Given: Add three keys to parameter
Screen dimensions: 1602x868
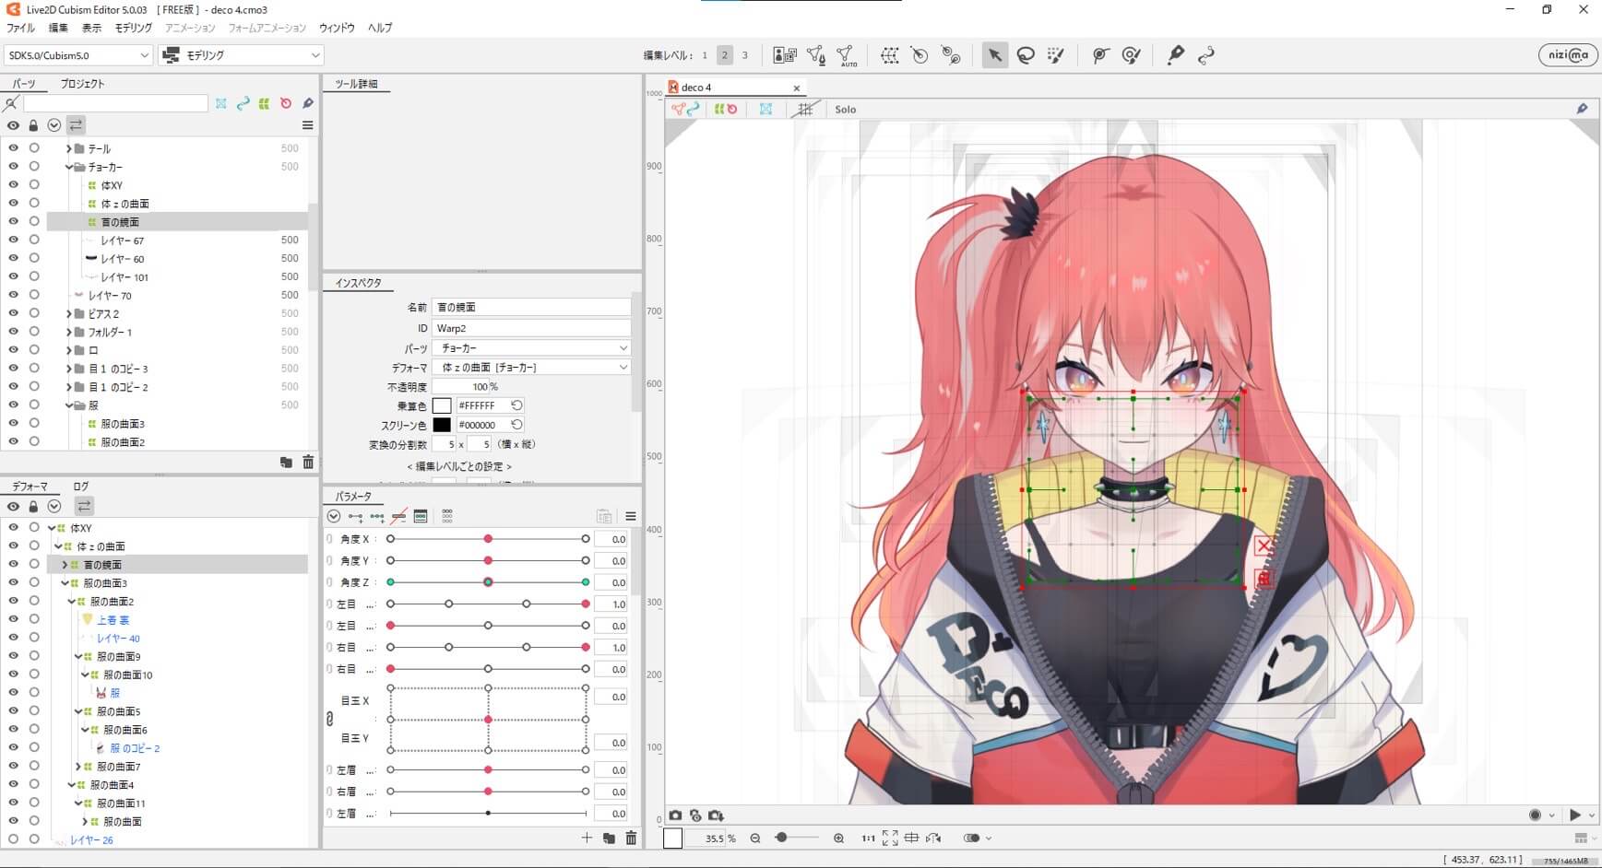Looking at the screenshot, I should pos(377,516).
